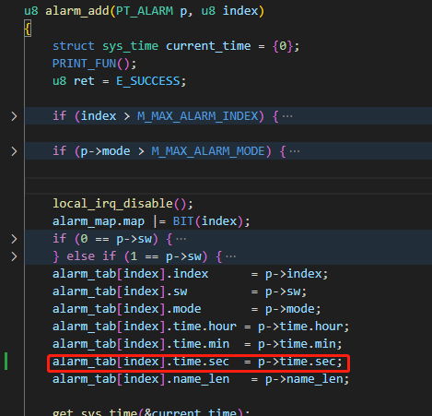Click 'p->time.hour' on the right side
This screenshot has width=432, height=416.
point(300,327)
